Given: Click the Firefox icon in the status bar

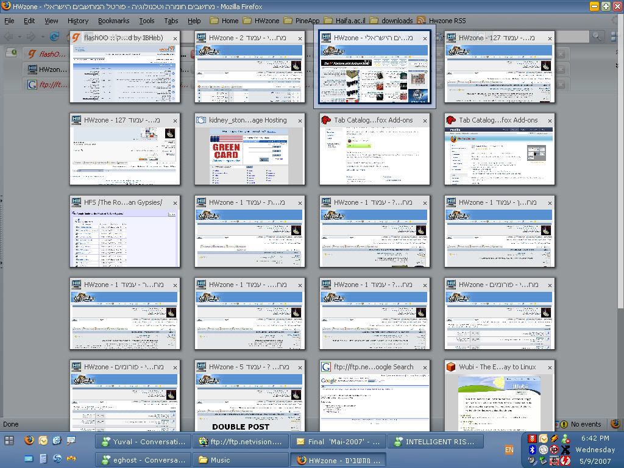Looking at the screenshot, I should 615,424.
